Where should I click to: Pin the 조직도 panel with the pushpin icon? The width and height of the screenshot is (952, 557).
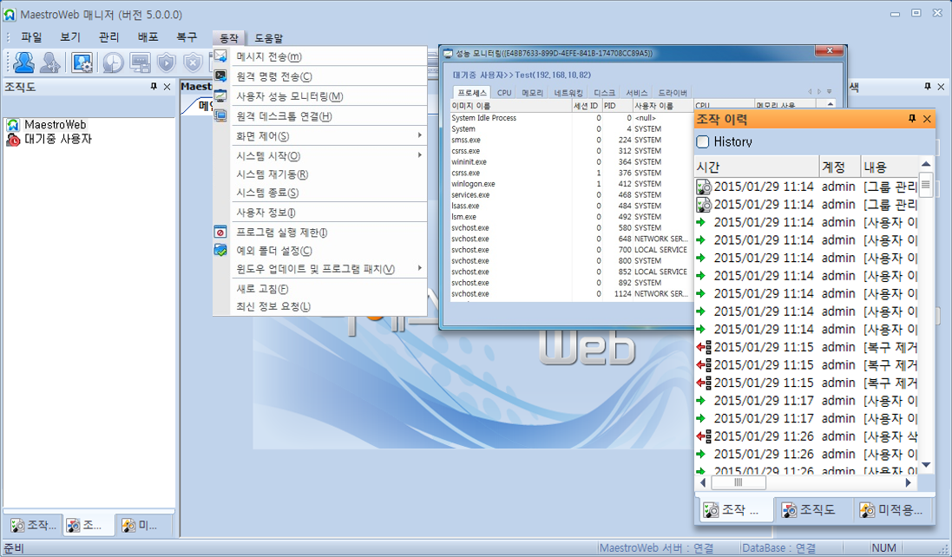click(x=153, y=87)
